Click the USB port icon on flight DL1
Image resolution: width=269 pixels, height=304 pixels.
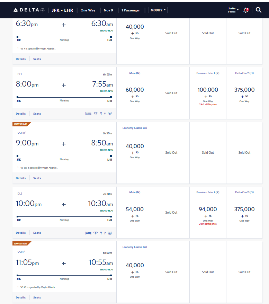click(105, 113)
